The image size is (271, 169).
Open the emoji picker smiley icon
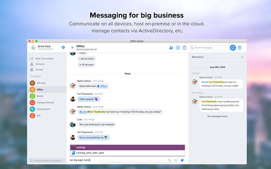tap(176, 160)
